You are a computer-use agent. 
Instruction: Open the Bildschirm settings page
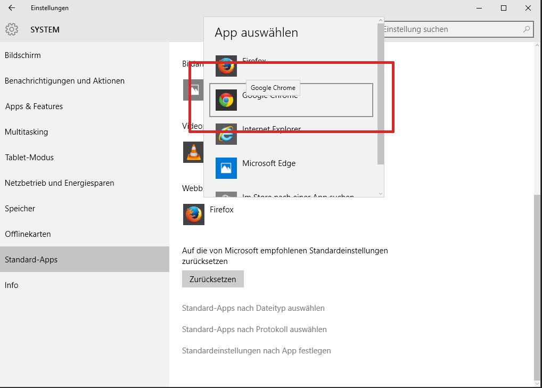pos(85,55)
